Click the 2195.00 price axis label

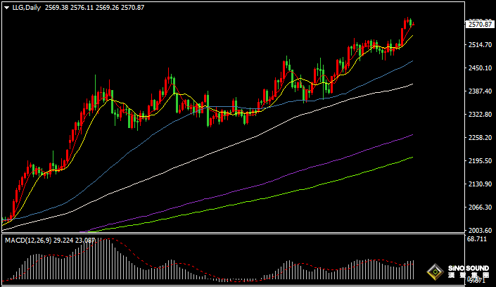478,161
